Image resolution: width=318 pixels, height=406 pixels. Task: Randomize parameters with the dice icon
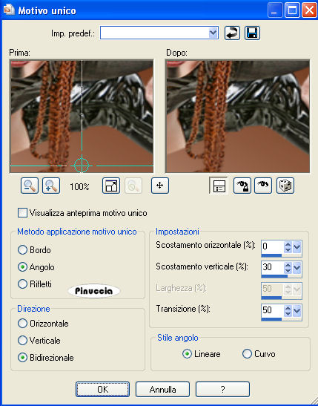point(285,186)
